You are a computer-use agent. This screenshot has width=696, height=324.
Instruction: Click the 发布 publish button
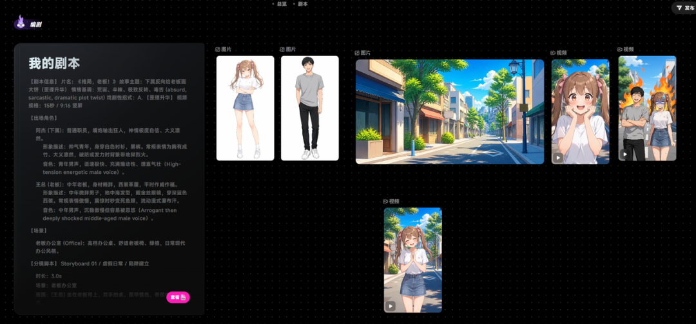[x=684, y=8]
